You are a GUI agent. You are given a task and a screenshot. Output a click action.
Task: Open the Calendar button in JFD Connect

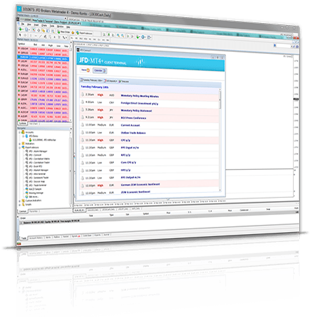coord(99,70)
